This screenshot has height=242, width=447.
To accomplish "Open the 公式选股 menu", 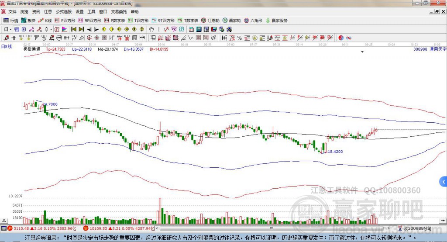I will [64, 12].
